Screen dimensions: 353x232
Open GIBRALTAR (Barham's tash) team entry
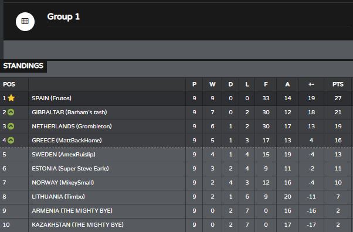(x=69, y=112)
